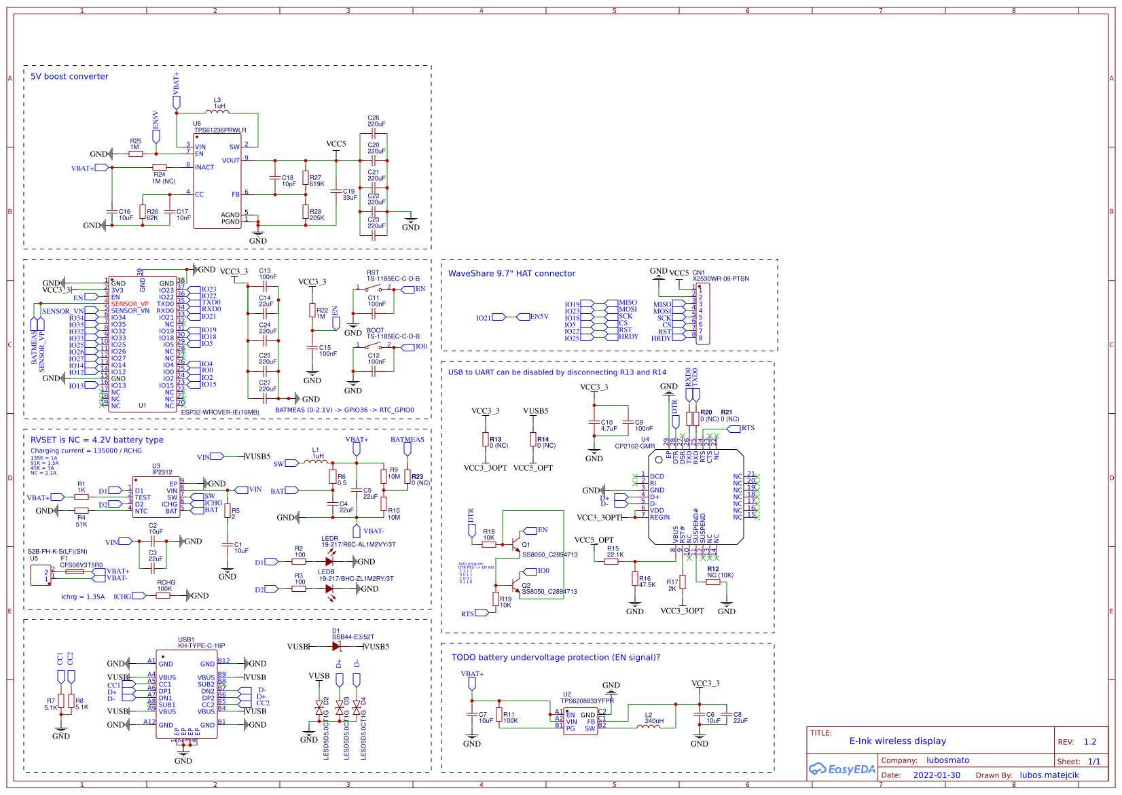The image size is (1122, 795).
Task: Select the TPS61236PRWLR boost converter symbol U6
Action: [x=219, y=180]
